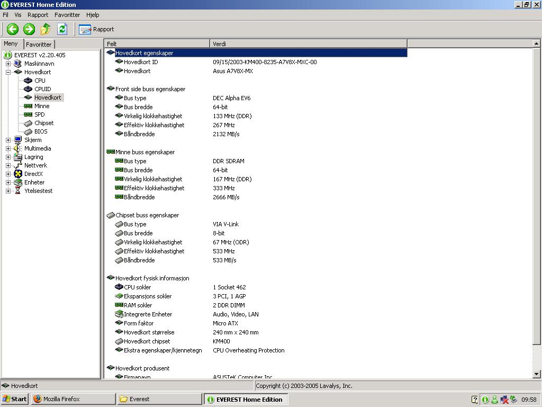Expand the Enheter tree node

pos(8,182)
